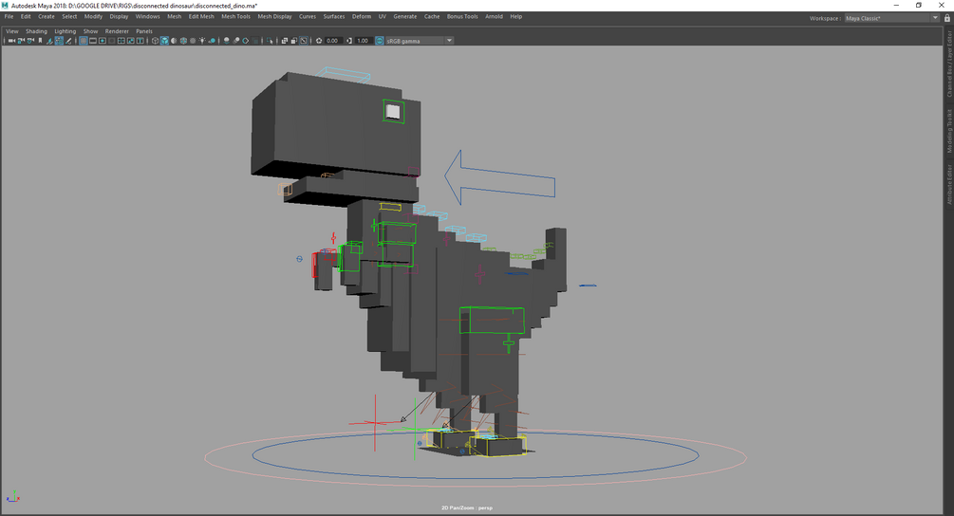The height and width of the screenshot is (516, 954).
Task: Select the green hip box control
Action: [x=492, y=320]
